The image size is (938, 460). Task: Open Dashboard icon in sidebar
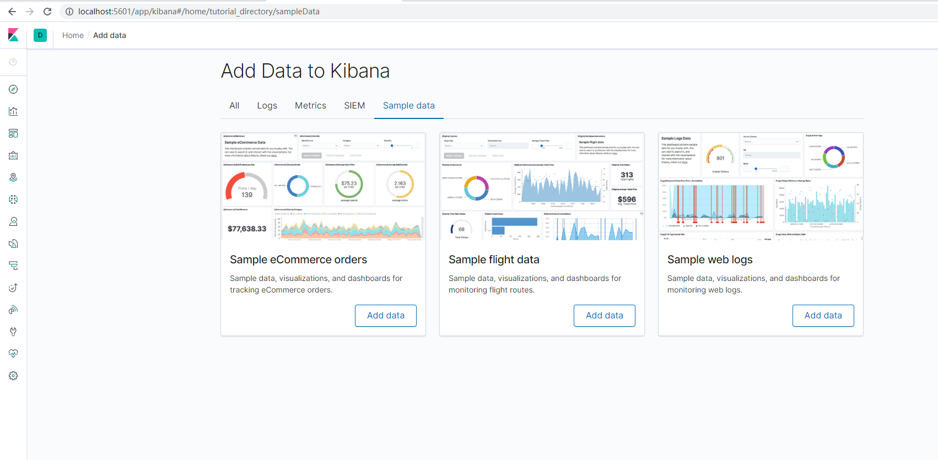click(13, 133)
